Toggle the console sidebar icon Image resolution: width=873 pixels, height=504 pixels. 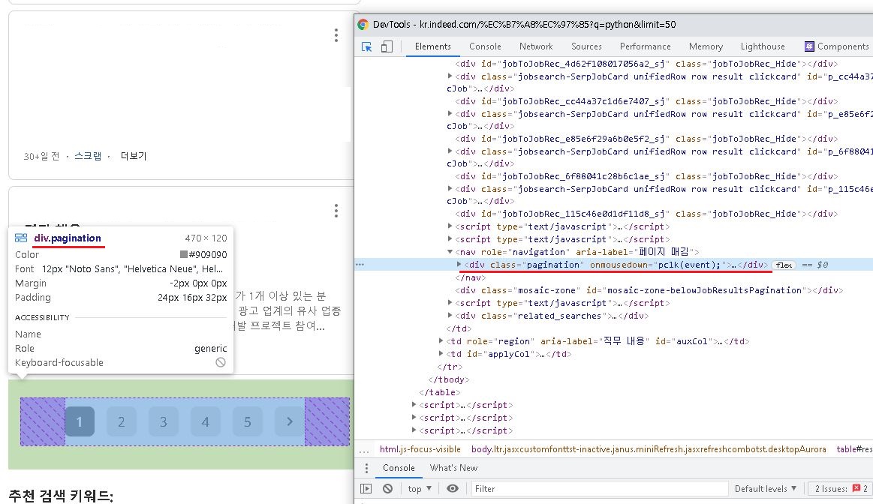click(x=366, y=488)
